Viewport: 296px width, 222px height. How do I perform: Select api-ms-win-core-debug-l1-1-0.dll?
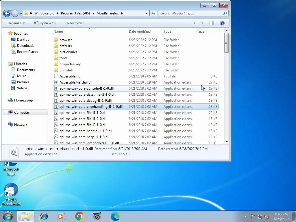[x=135, y=100]
